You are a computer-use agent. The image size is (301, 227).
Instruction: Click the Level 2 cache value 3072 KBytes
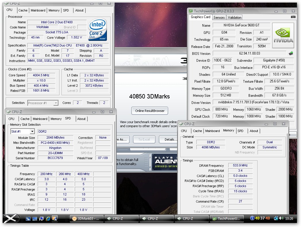tap(94, 86)
